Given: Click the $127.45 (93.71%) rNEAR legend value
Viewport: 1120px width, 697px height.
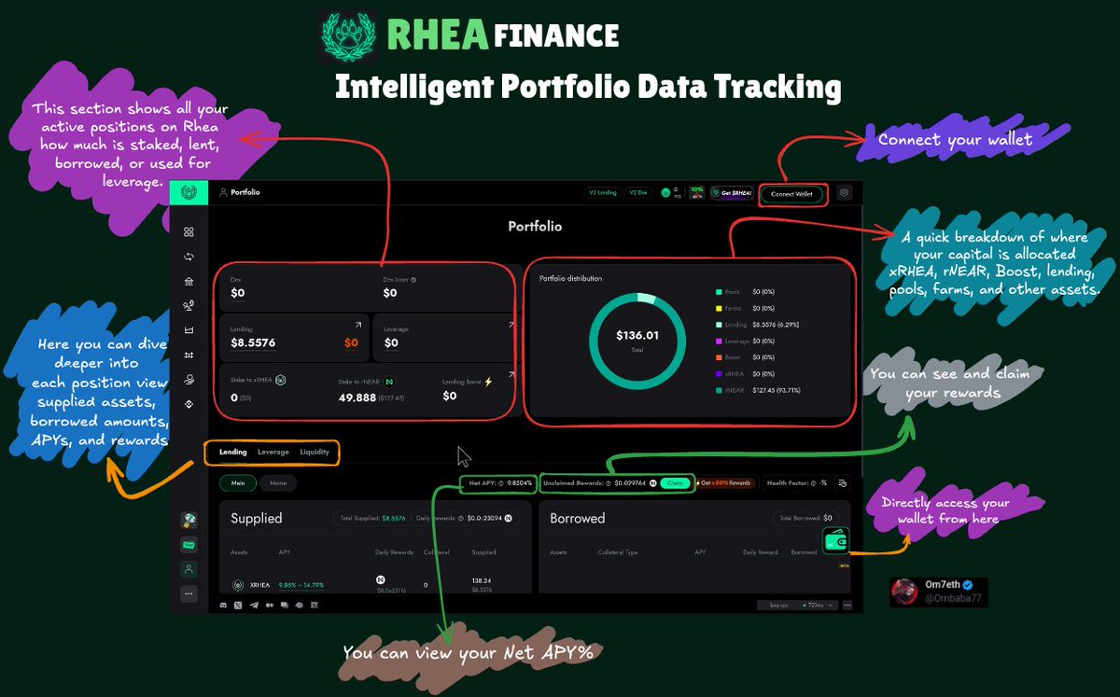Looking at the screenshot, I should click(x=777, y=389).
